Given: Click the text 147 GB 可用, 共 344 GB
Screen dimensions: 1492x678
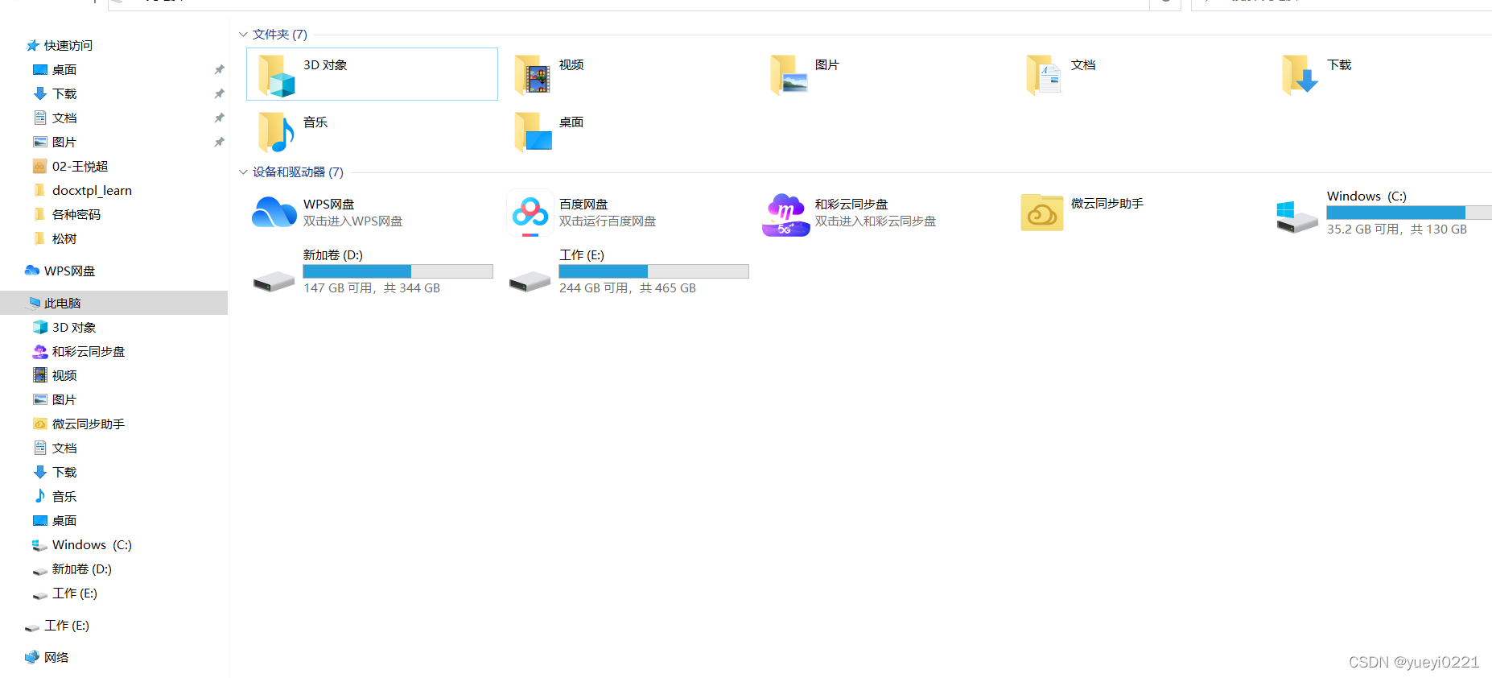Looking at the screenshot, I should click(x=372, y=288).
